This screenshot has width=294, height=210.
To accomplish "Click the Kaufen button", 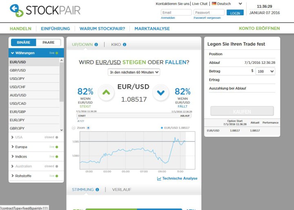I will coord(242,111).
